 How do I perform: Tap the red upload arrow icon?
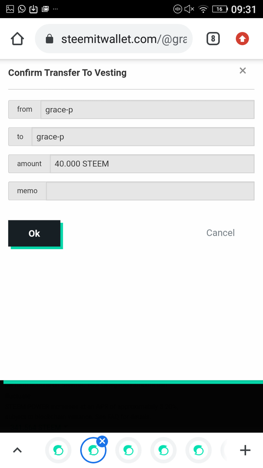tap(242, 39)
